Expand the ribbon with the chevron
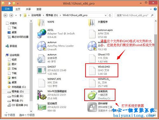This screenshot has height=120, width=159. point(151,9)
